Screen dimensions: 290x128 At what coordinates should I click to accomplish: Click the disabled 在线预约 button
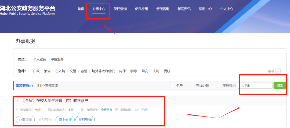pos(45,120)
